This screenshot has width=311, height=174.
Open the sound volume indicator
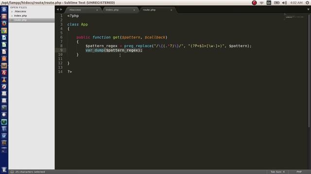click(x=284, y=3)
